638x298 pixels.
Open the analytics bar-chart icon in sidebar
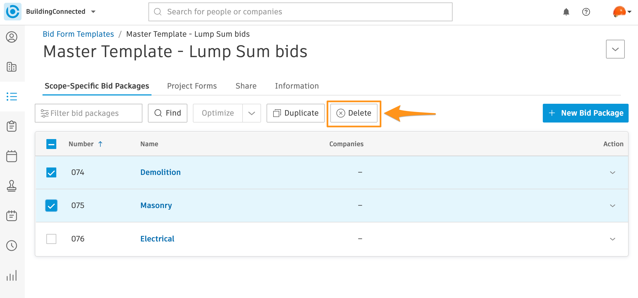(12, 275)
